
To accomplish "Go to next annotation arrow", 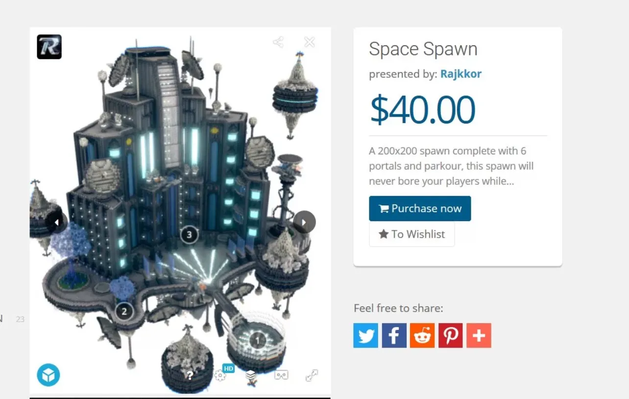I will 304,223.
